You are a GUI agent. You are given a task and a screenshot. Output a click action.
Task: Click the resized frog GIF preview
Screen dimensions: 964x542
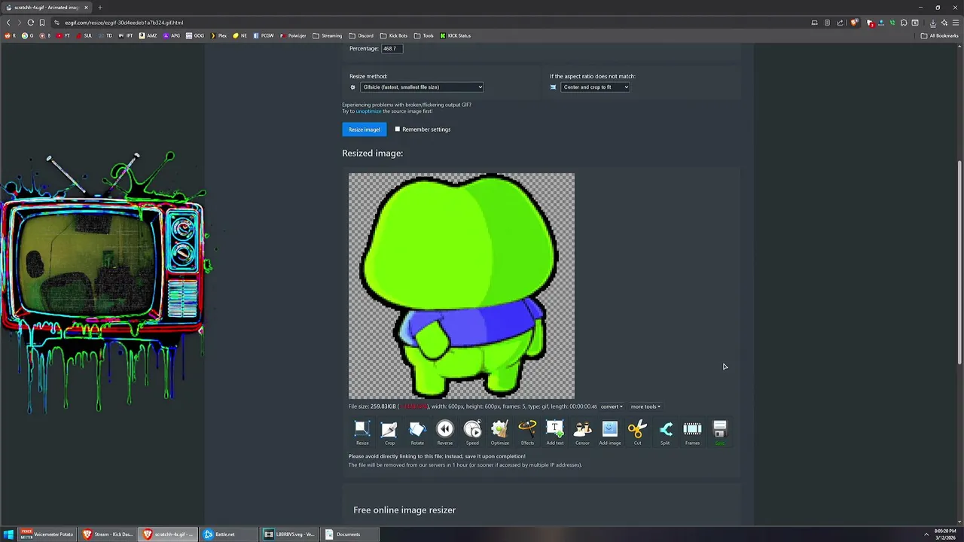(462, 286)
